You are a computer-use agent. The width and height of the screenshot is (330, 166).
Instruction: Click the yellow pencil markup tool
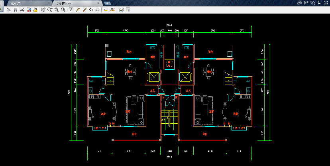point(78,10)
